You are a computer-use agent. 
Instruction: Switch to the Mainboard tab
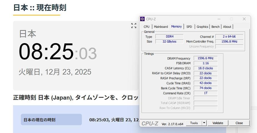coord(161,27)
